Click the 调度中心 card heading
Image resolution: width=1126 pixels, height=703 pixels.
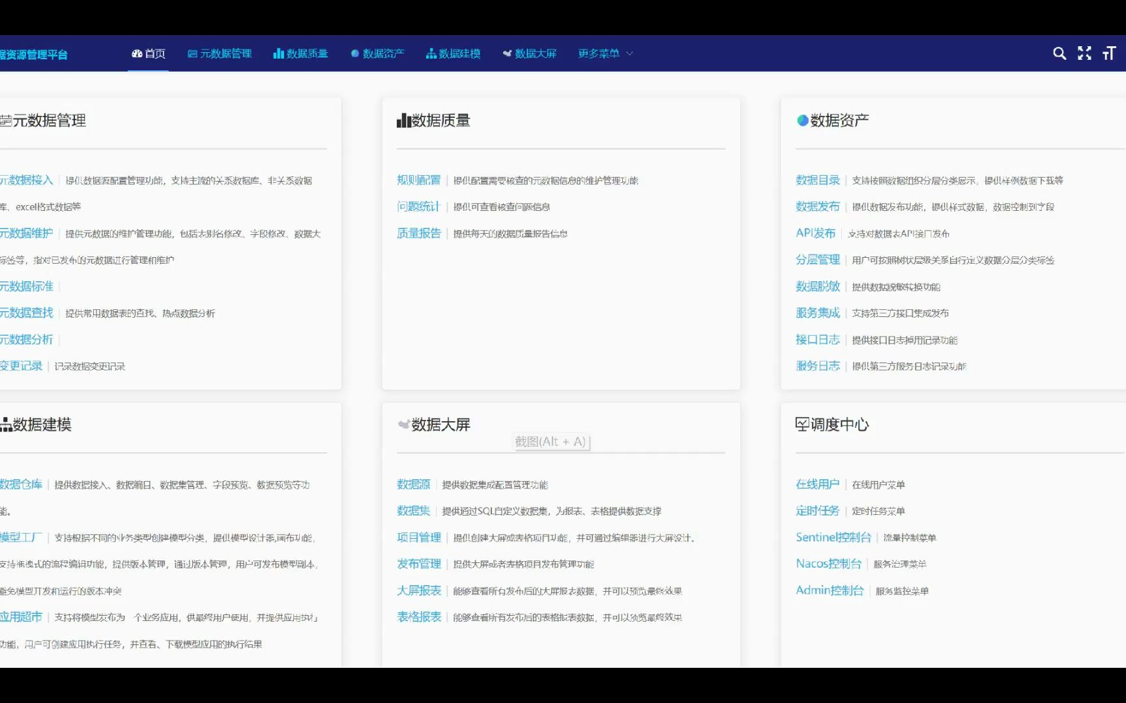pyautogui.click(x=839, y=424)
